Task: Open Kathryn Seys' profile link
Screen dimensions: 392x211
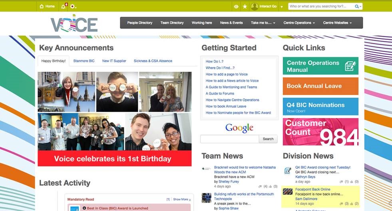Action: pos(305,177)
